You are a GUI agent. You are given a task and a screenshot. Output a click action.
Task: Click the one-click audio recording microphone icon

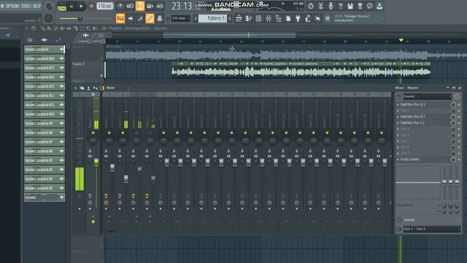pos(331,6)
